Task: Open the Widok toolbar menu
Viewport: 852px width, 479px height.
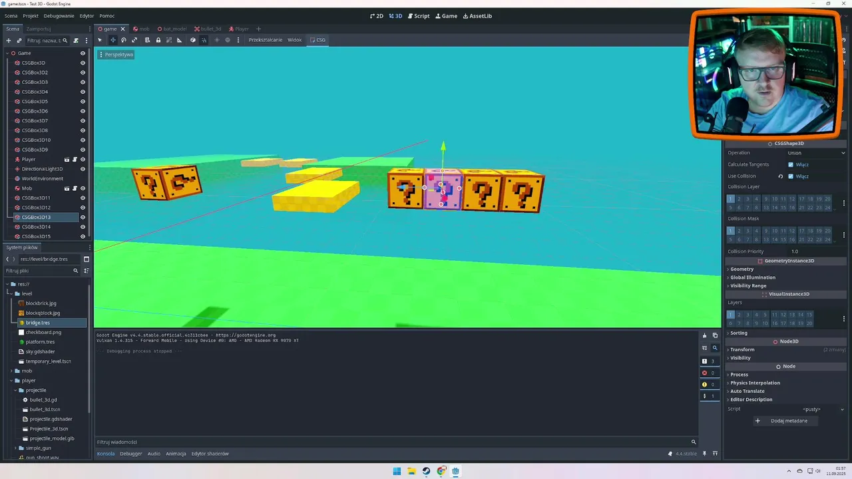Action: click(295, 40)
